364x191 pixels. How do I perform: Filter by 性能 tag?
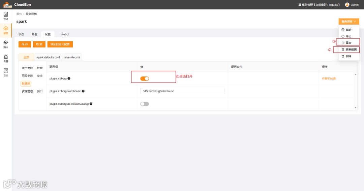(x=40, y=68)
